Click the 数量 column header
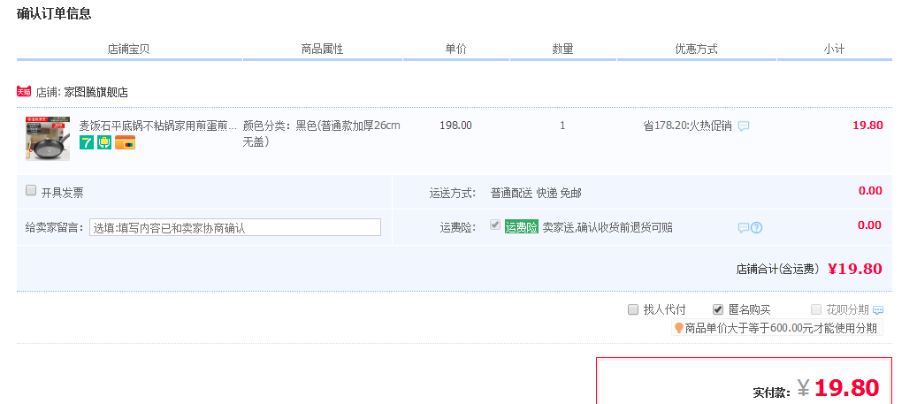 click(x=562, y=50)
